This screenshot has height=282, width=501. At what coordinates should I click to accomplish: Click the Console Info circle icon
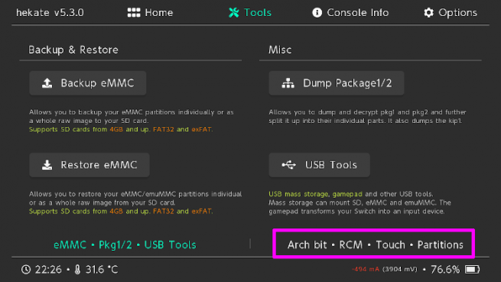(x=317, y=12)
